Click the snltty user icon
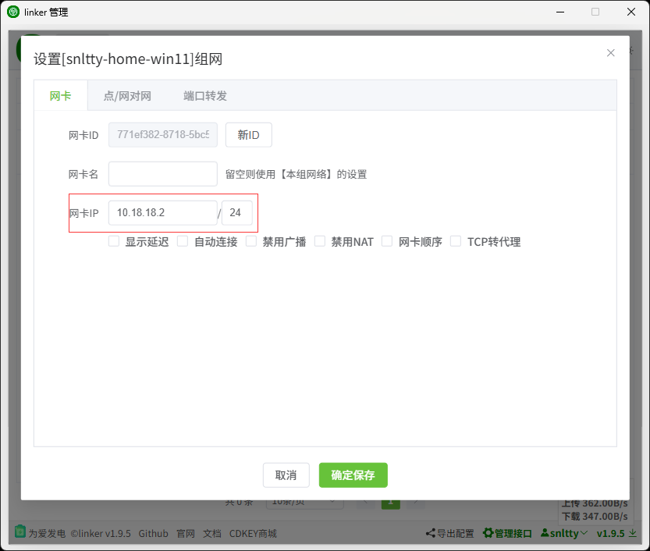This screenshot has height=551, width=650. tap(544, 533)
